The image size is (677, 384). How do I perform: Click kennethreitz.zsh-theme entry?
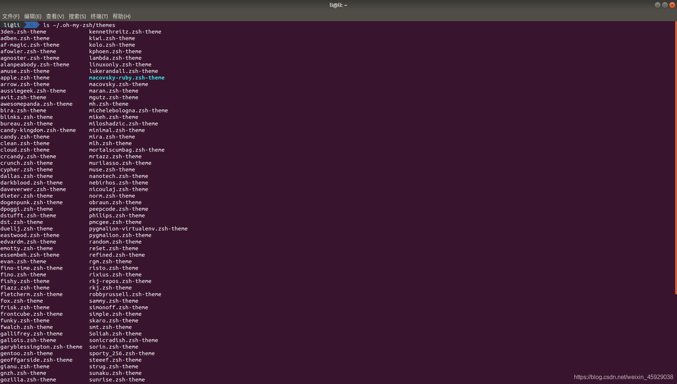coord(125,32)
